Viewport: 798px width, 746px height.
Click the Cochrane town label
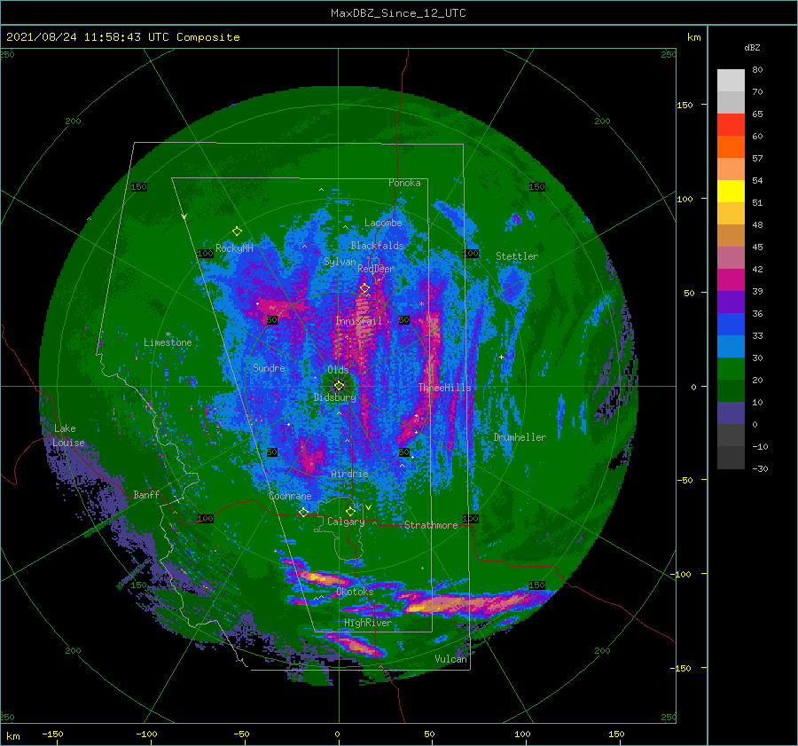tap(290, 496)
